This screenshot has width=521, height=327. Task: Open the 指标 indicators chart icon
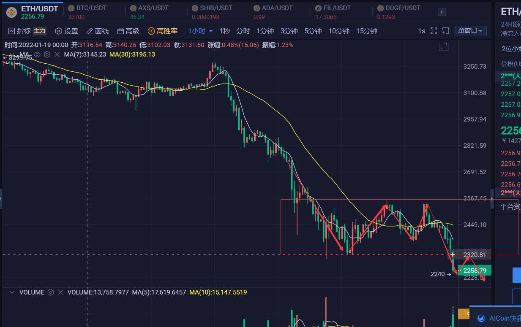tap(11, 31)
